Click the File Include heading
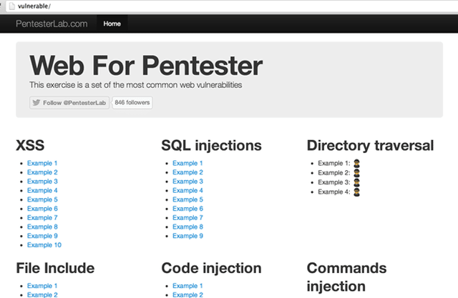 click(x=55, y=268)
